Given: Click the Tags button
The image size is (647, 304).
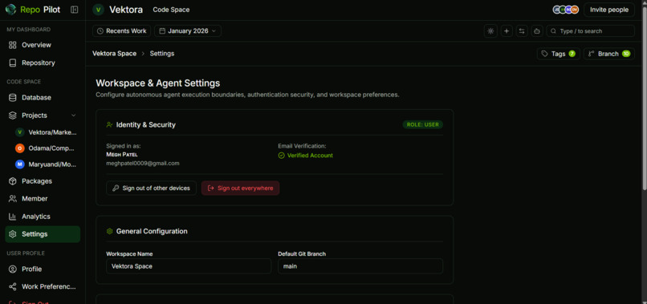Looking at the screenshot, I should 558,54.
